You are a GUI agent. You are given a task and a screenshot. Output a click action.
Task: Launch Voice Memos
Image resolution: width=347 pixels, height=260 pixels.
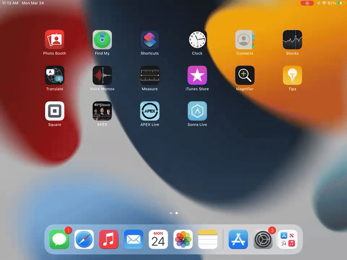(102, 75)
